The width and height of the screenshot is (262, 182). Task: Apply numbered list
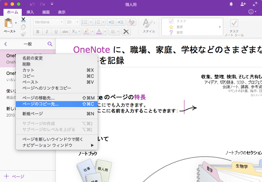click(98, 22)
